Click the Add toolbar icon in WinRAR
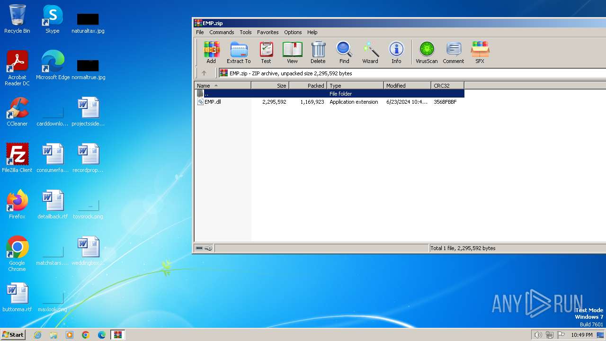 pos(211,53)
